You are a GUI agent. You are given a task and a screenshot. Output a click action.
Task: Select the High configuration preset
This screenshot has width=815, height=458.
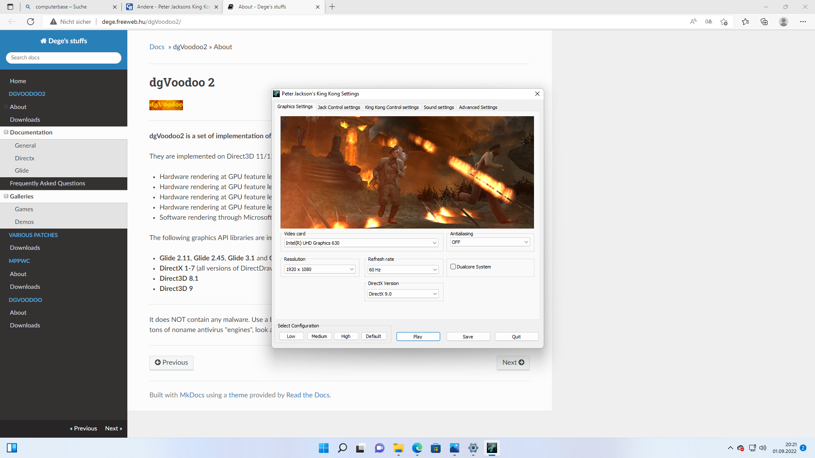click(346, 336)
